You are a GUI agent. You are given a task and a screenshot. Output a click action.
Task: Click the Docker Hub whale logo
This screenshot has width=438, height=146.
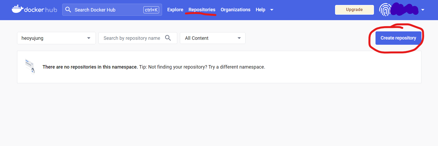coord(34,9)
